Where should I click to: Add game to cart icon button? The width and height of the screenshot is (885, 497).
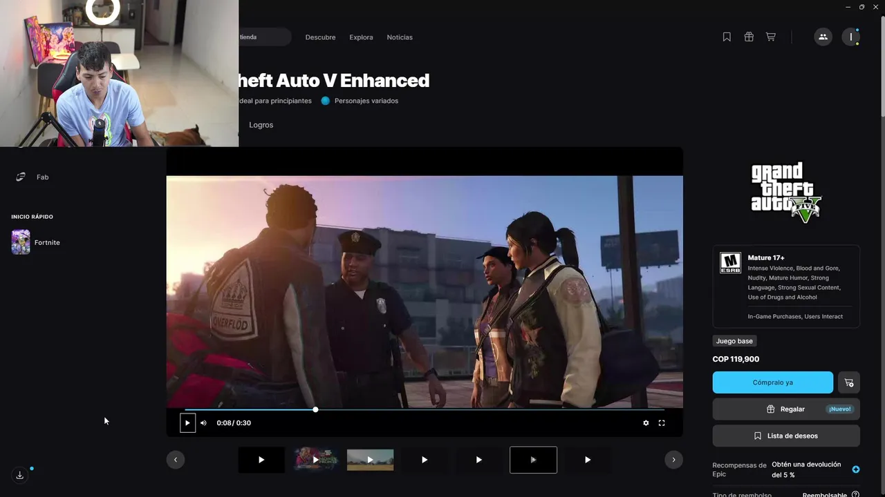click(849, 382)
